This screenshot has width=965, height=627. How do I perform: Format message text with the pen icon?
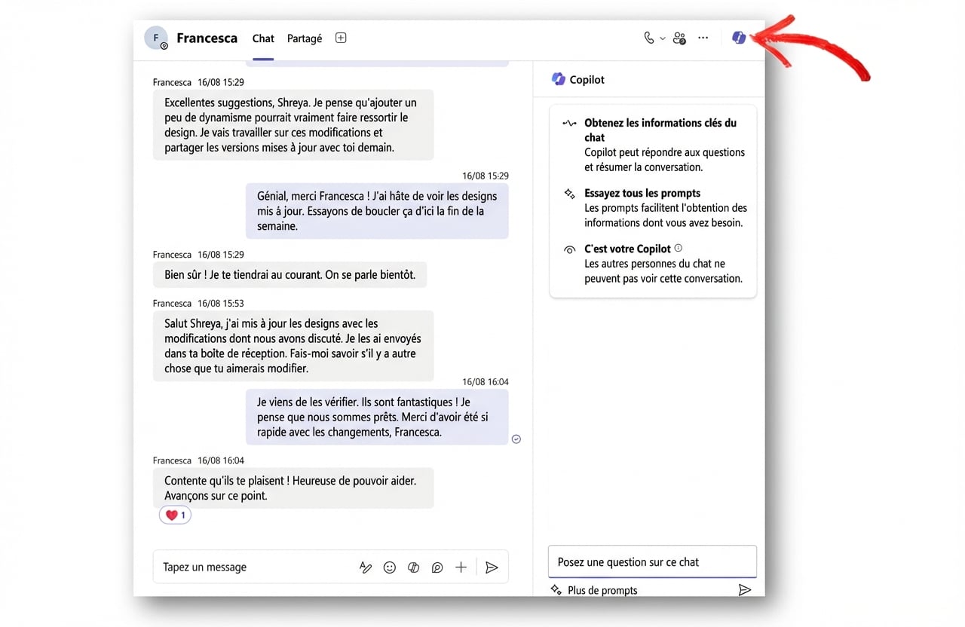(366, 567)
